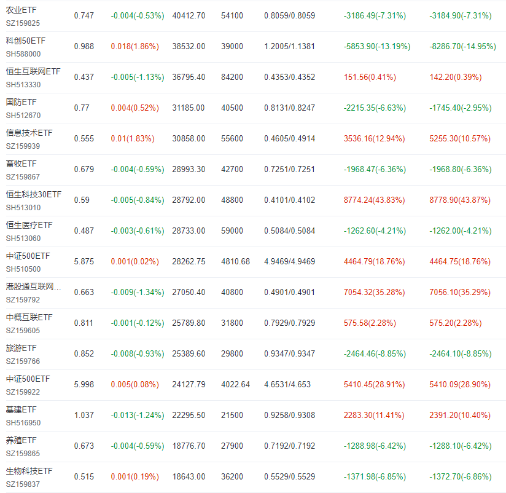Image resolution: width=506 pixels, height=493 pixels.
Task: Select 恒生医疗ETF holdings 59000
Action: point(232,231)
